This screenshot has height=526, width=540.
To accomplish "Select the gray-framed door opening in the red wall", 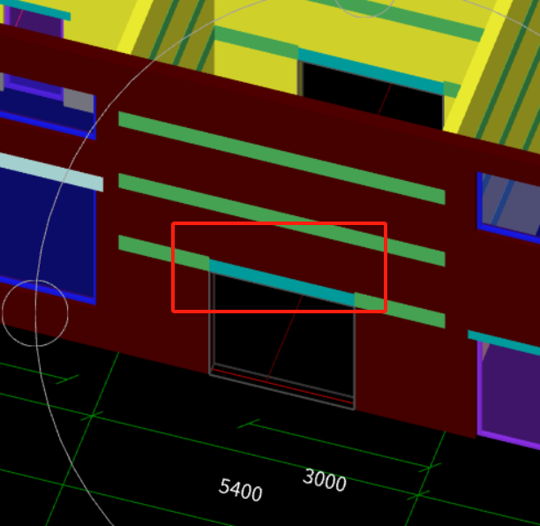I will click(x=281, y=339).
